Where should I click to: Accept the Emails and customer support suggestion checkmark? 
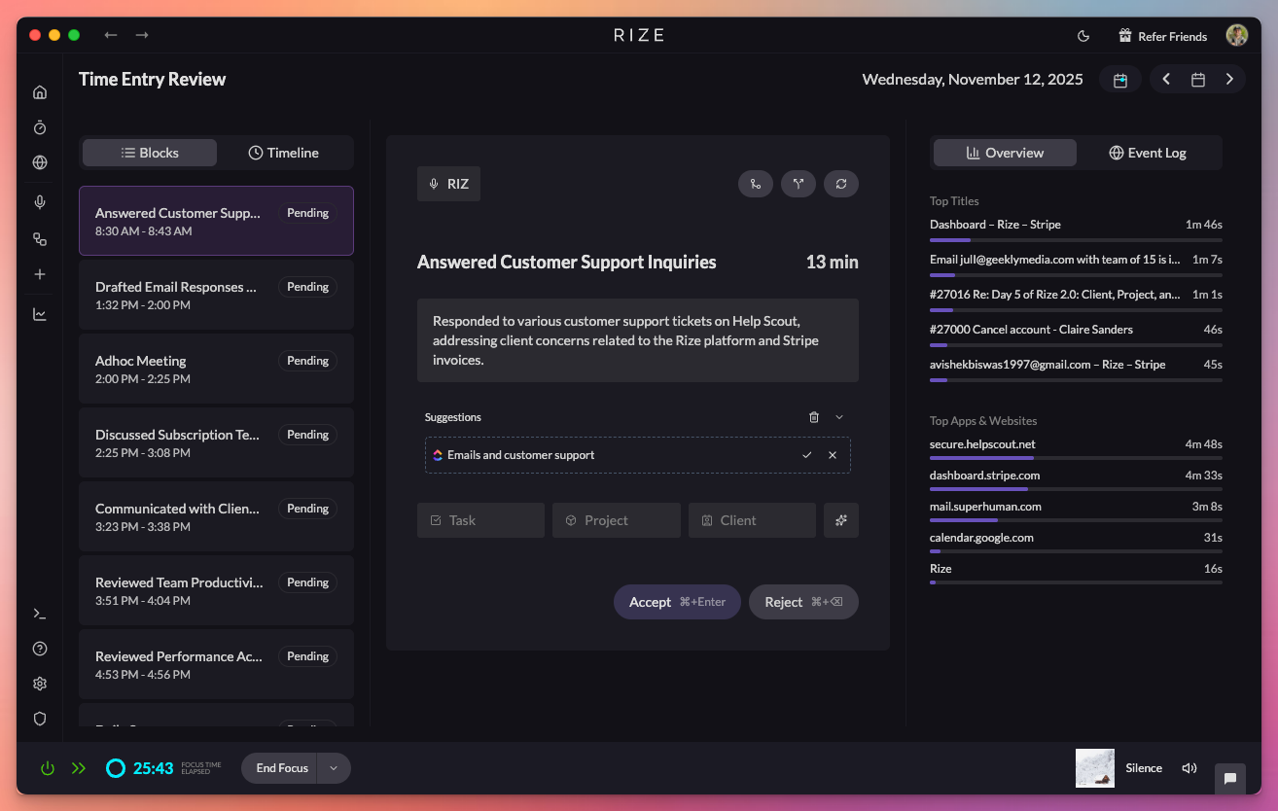pos(806,455)
